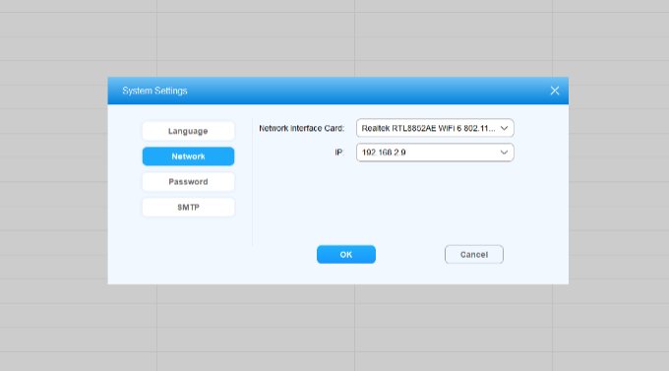Viewport: 669px width, 371px height.
Task: Expand Network Interface Card dropdown arrow
Action: coord(504,128)
